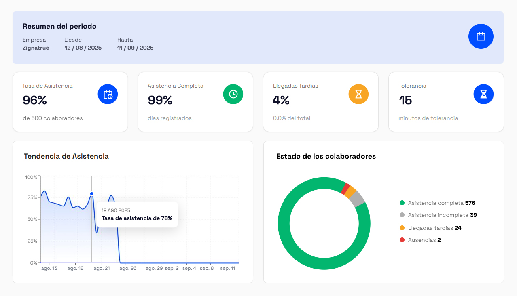Viewport: 517px width, 296px height.
Task: Click the orange segment of the donut chart
Action: coord(350,191)
